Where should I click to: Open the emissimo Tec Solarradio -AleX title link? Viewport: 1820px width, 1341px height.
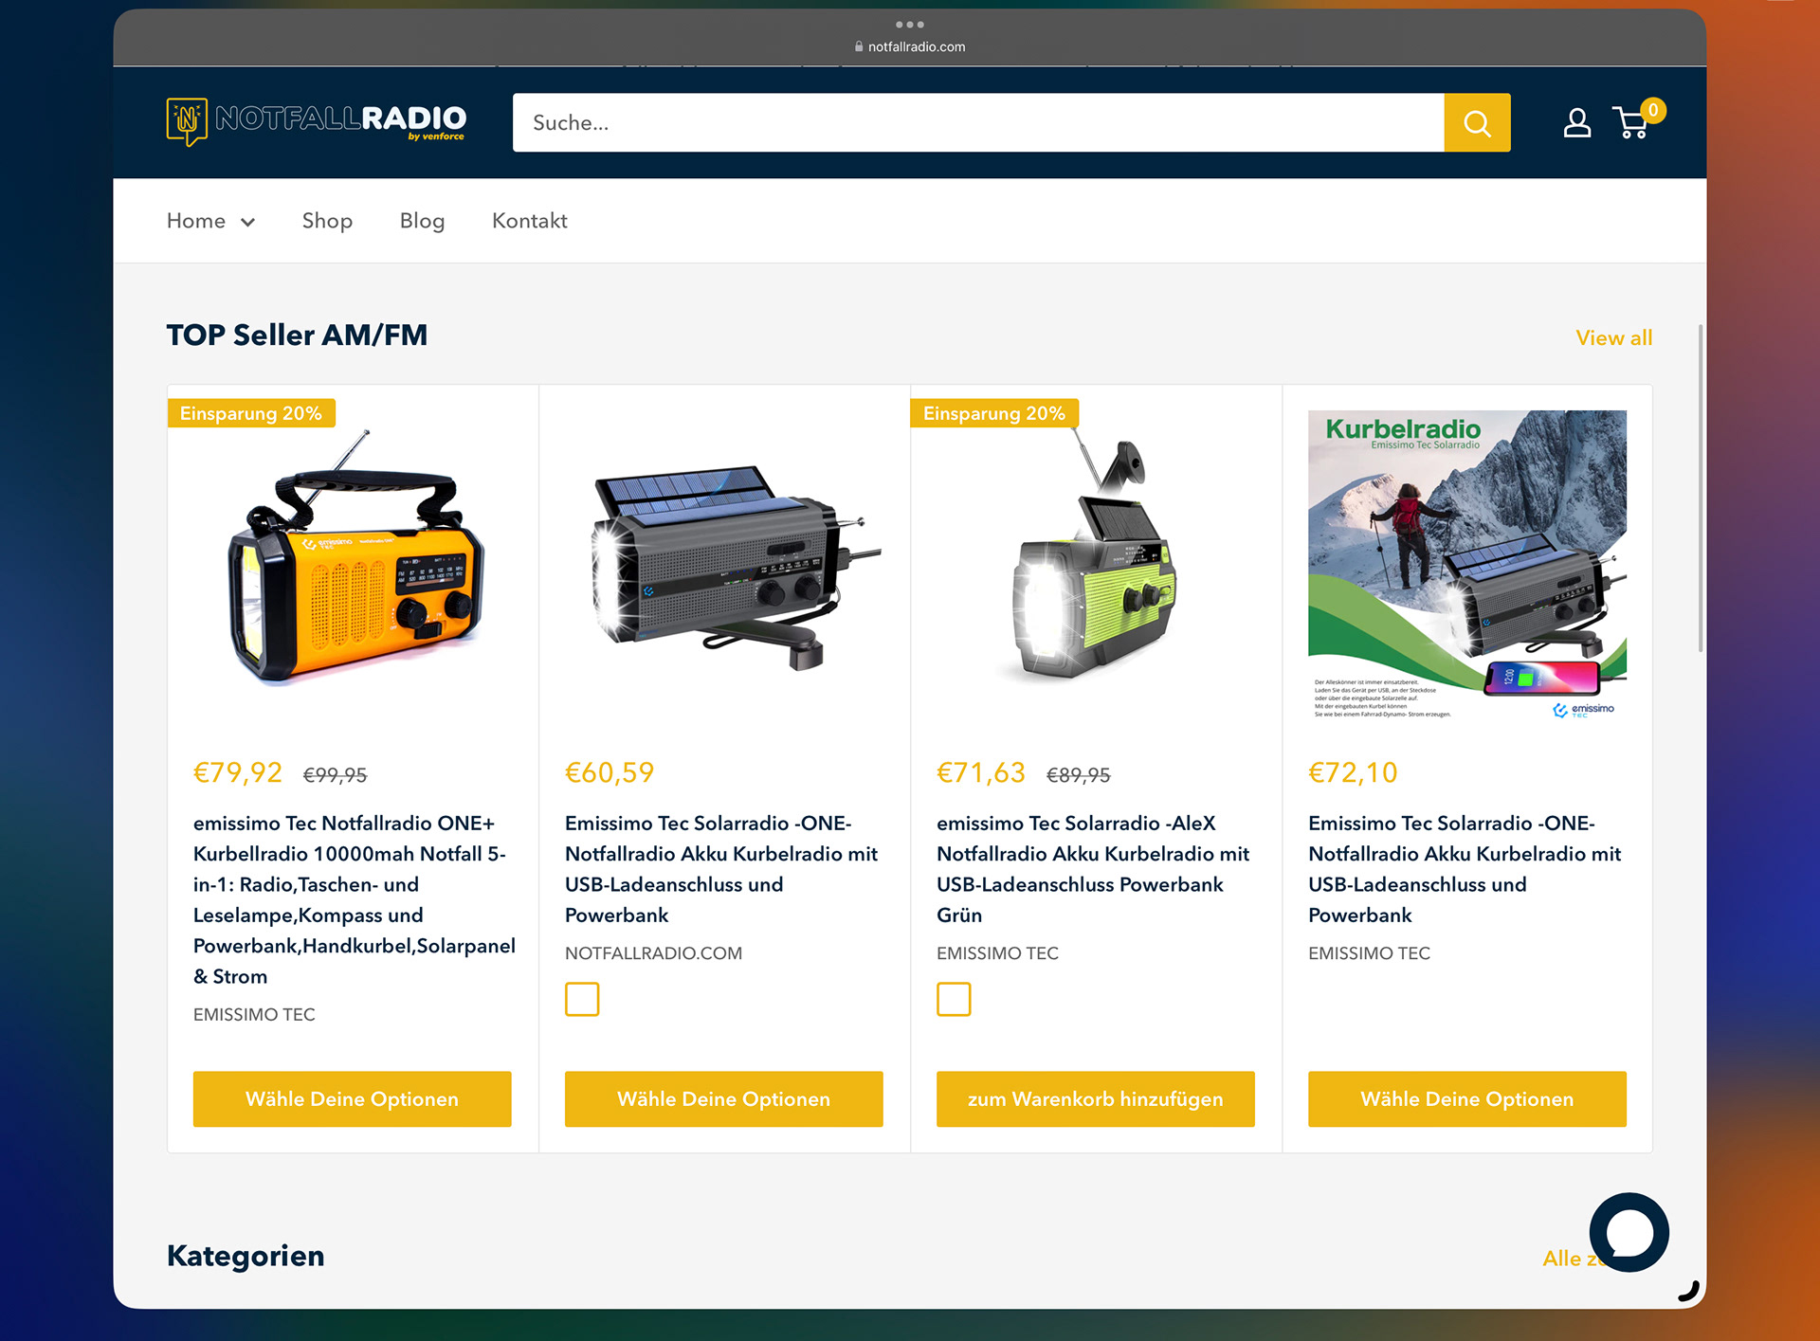[1092, 869]
